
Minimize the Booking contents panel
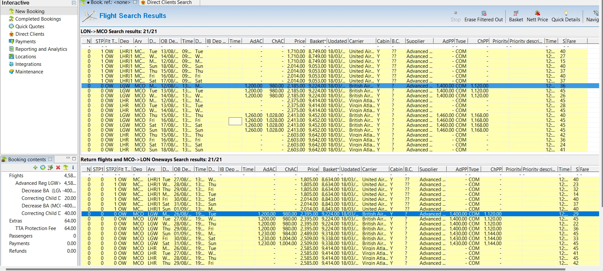tap(68, 158)
